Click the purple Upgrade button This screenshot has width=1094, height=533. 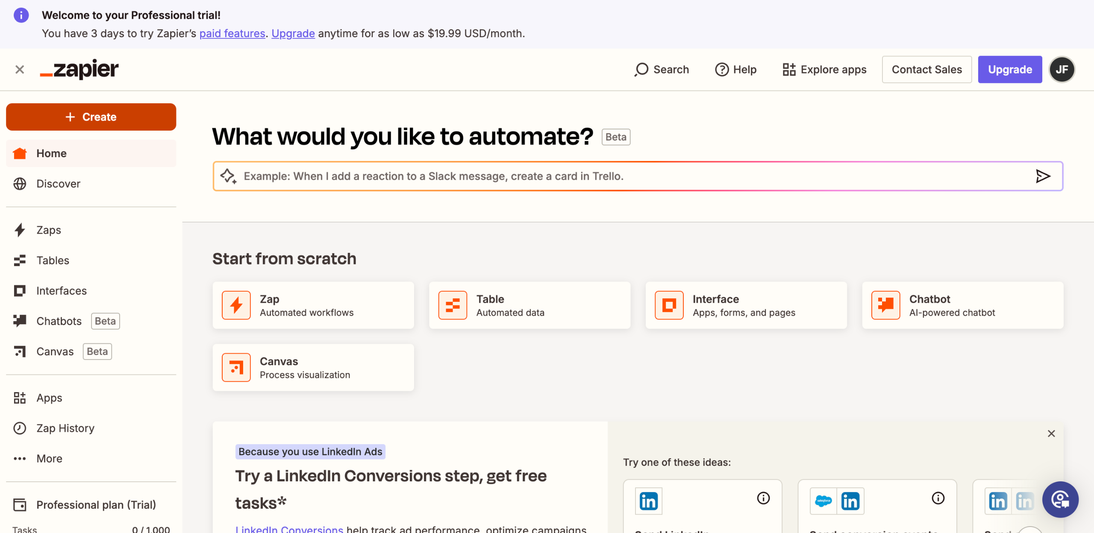pyautogui.click(x=1010, y=69)
